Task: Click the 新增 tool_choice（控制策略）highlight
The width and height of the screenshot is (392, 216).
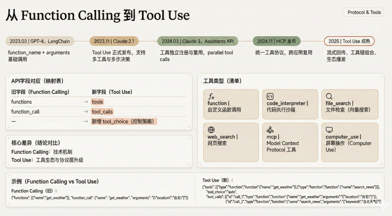Action: (x=124, y=121)
